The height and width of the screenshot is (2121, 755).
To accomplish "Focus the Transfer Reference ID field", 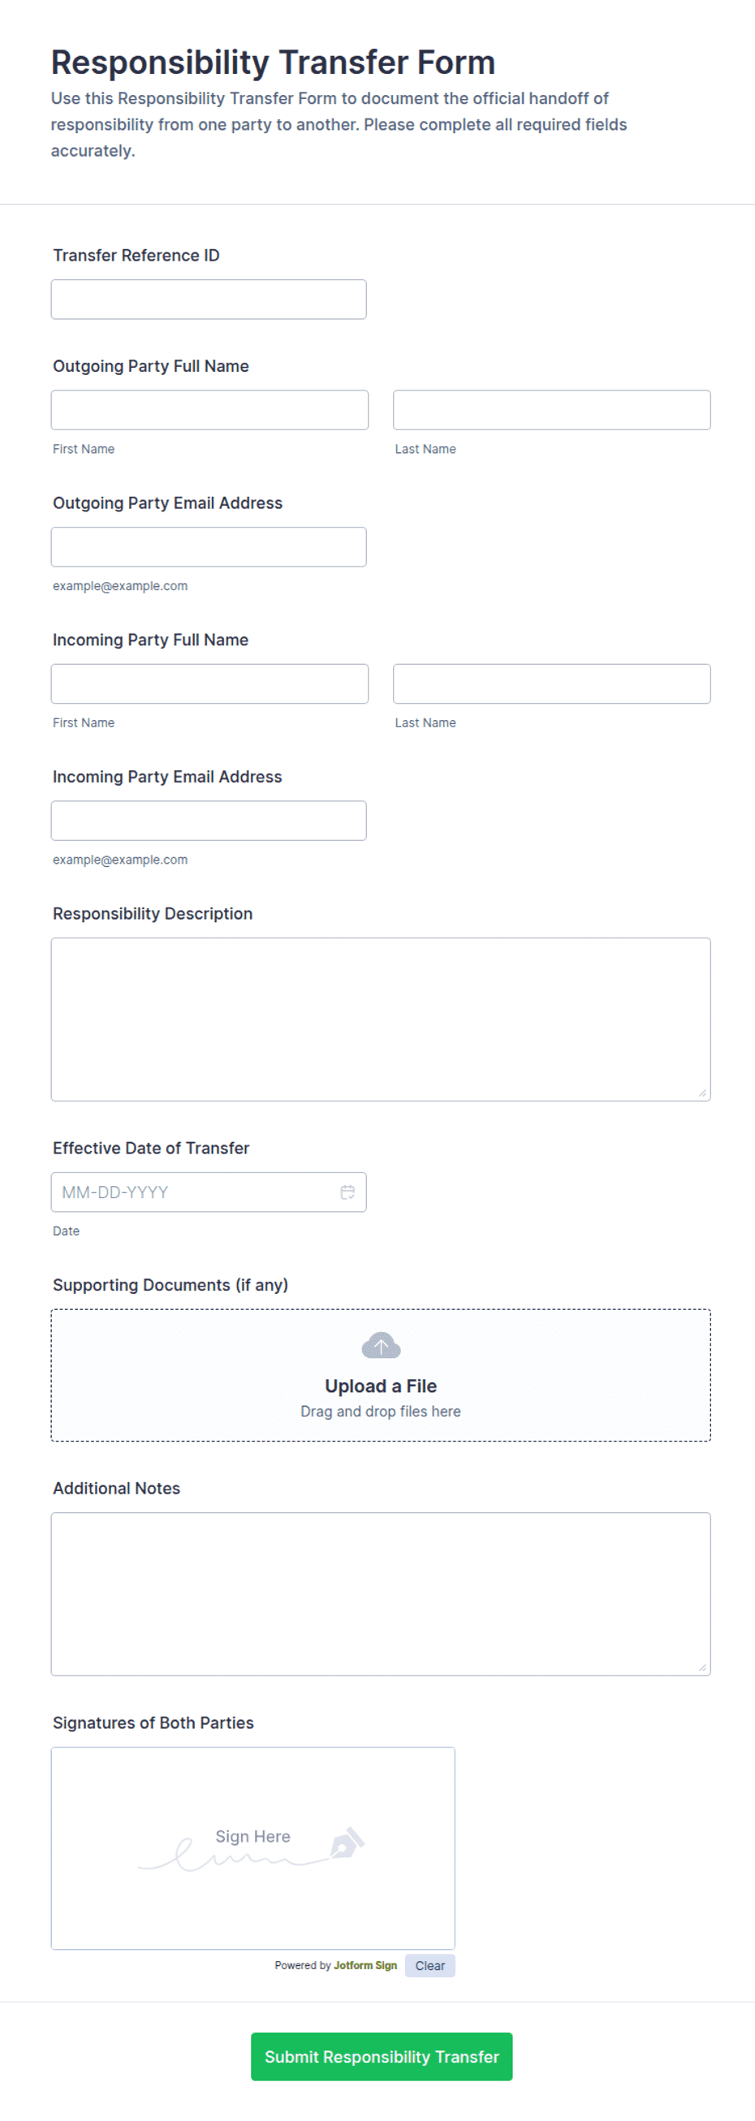I will tap(209, 299).
